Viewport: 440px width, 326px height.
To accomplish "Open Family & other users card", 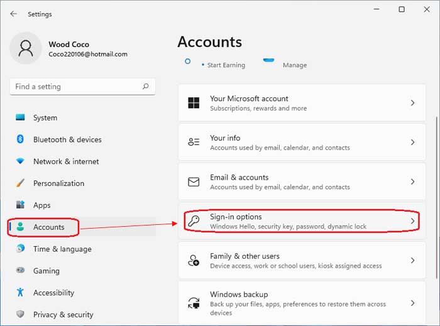I will point(302,261).
